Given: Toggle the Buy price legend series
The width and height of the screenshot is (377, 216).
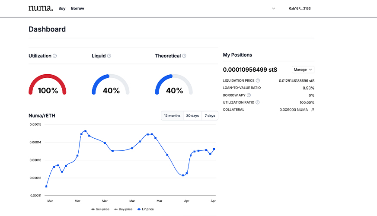Looking at the screenshot, I should [x=122, y=209].
